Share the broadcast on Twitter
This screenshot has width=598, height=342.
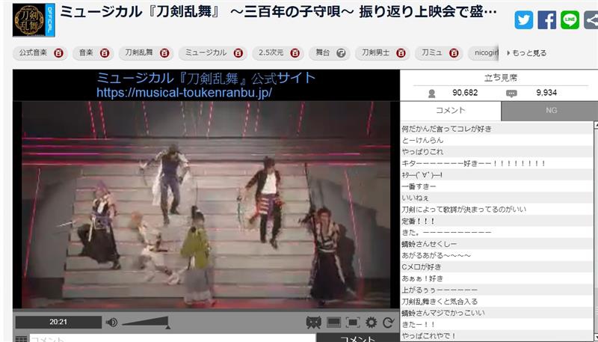click(524, 19)
